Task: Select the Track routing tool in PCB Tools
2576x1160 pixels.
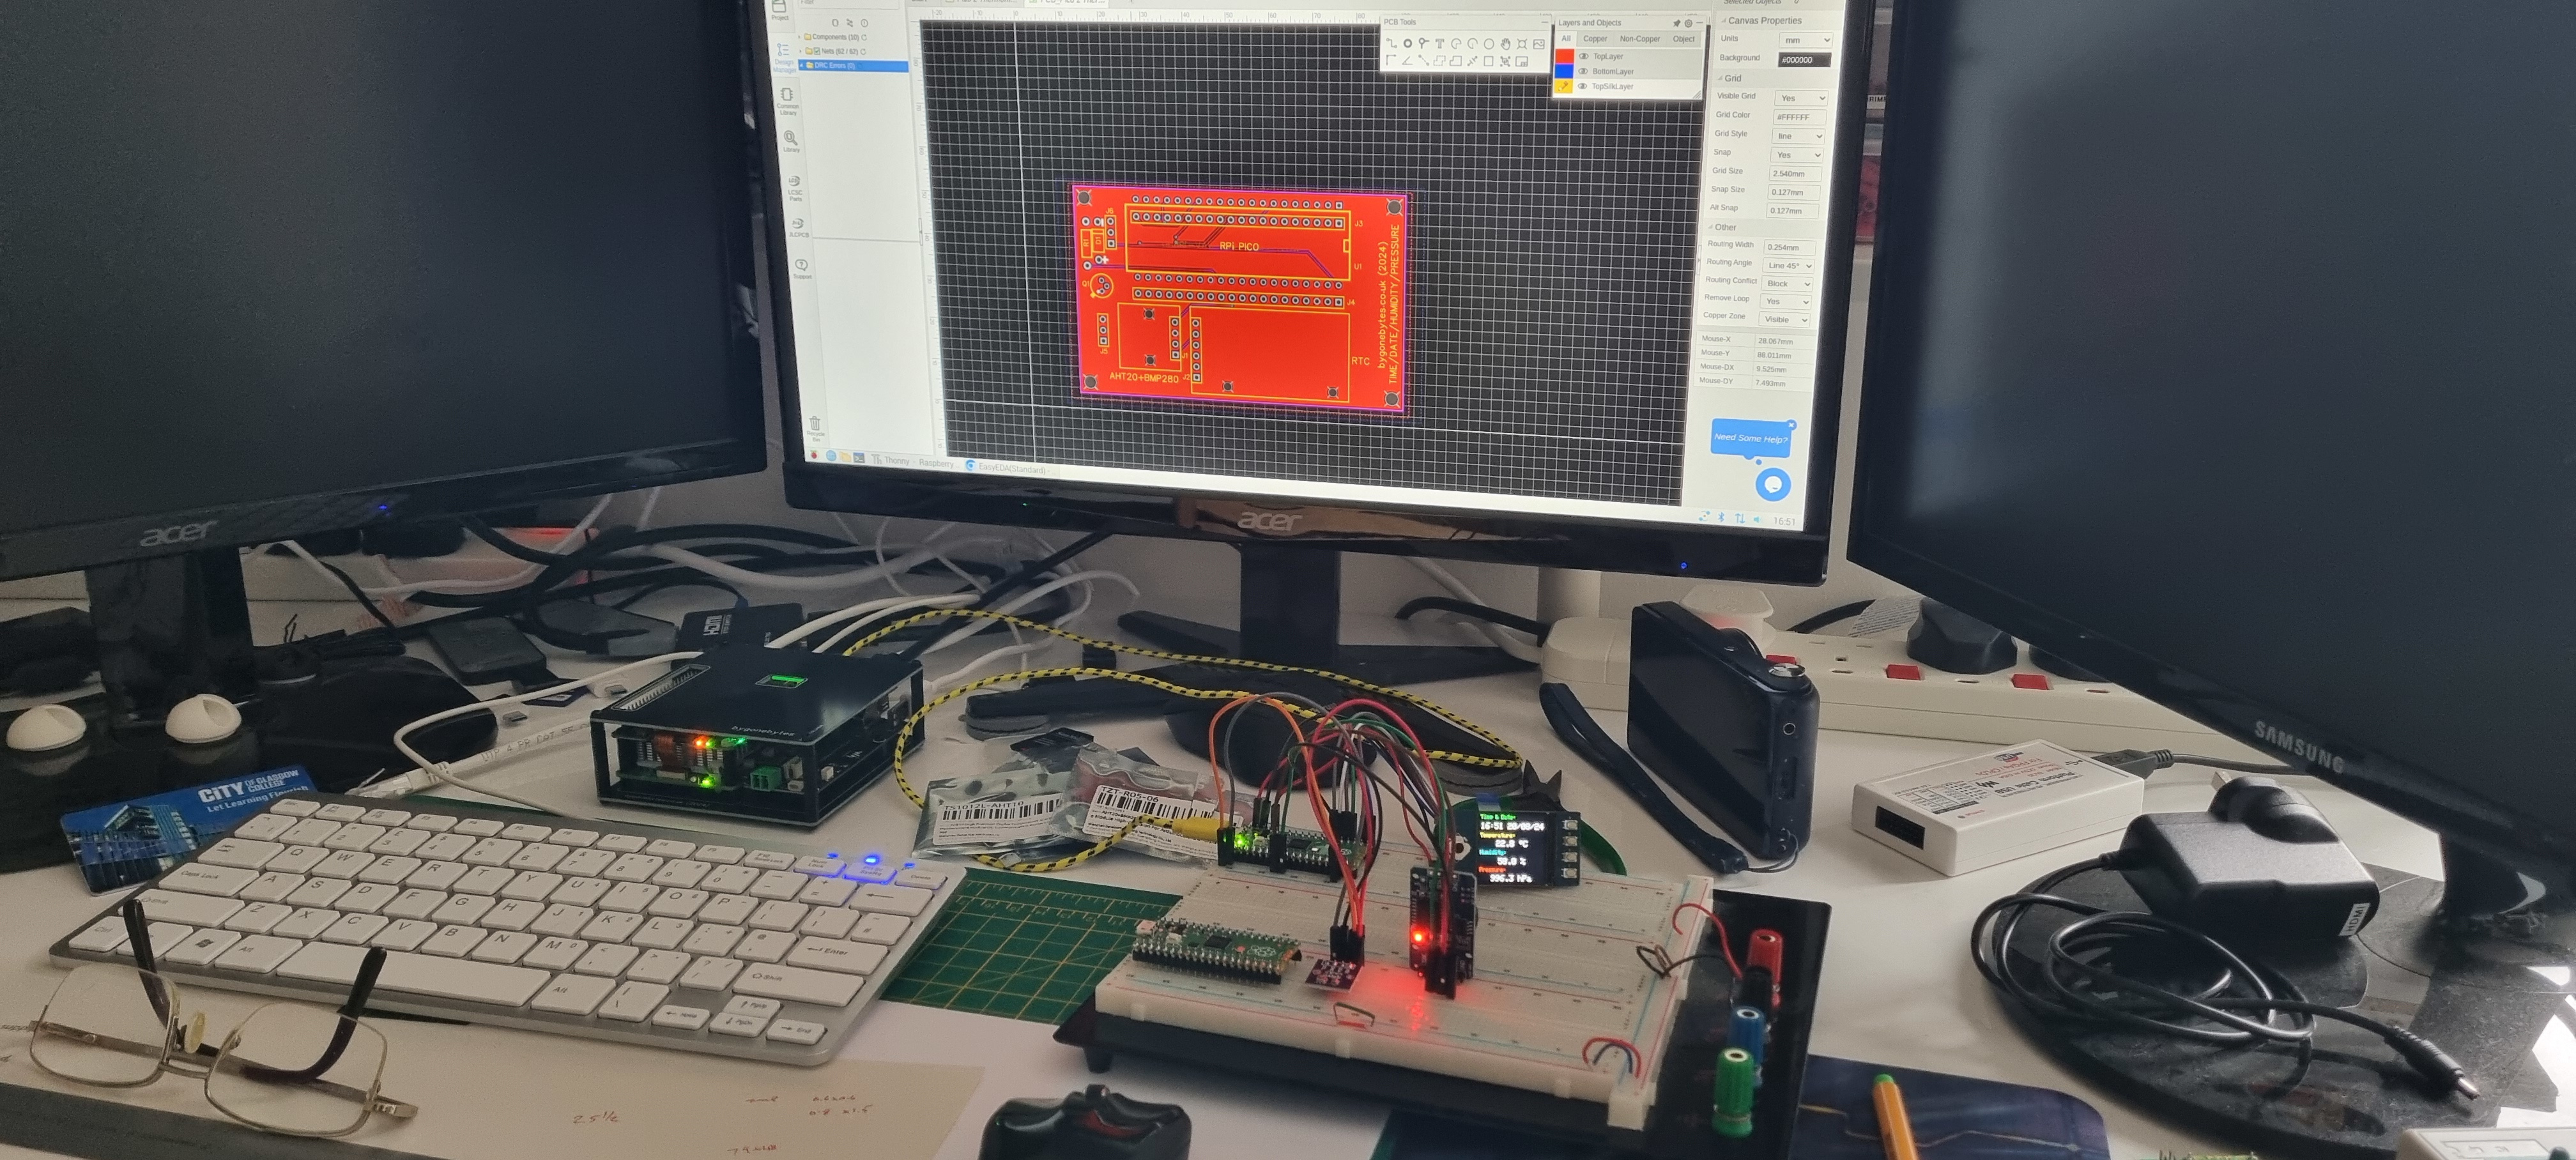Action: point(1392,44)
